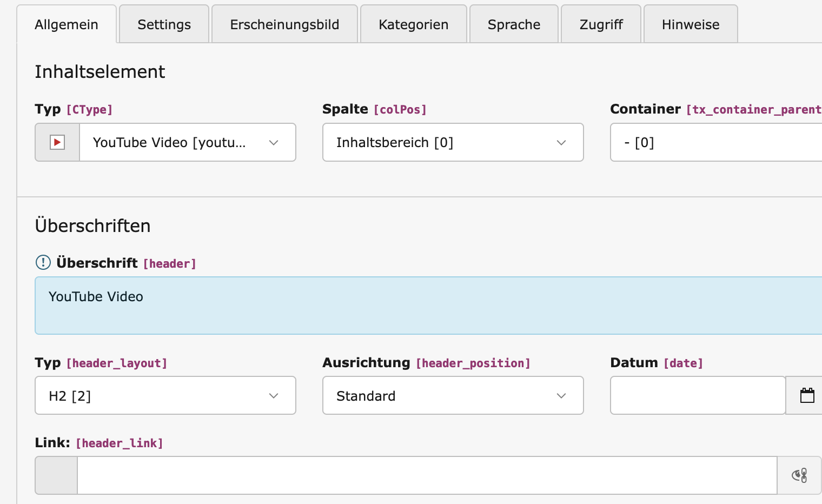Switch to the Allgemein tab

pos(67,24)
